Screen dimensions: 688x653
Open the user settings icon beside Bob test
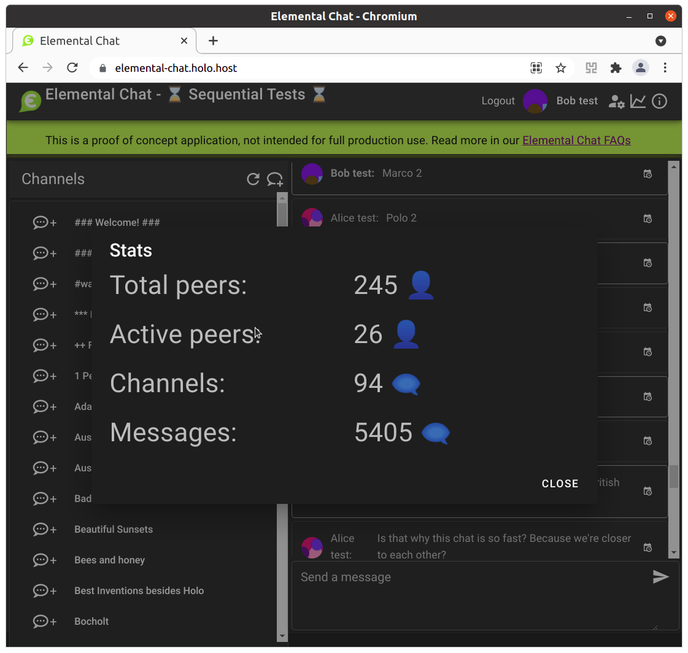click(616, 101)
